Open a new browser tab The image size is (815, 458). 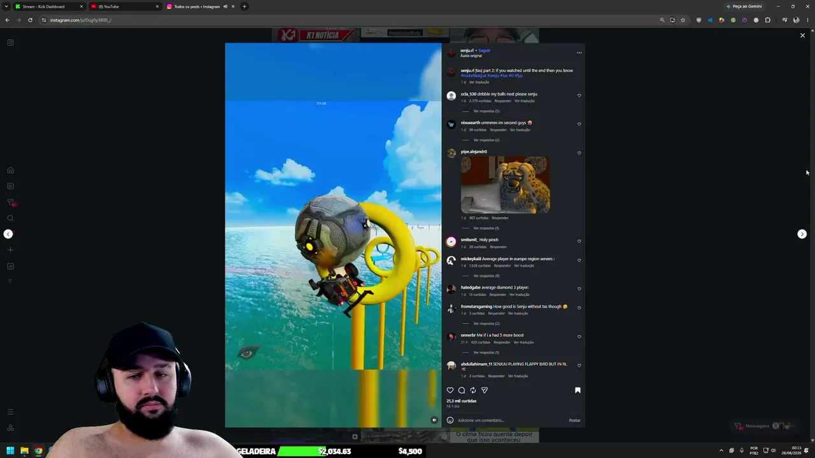pos(244,6)
